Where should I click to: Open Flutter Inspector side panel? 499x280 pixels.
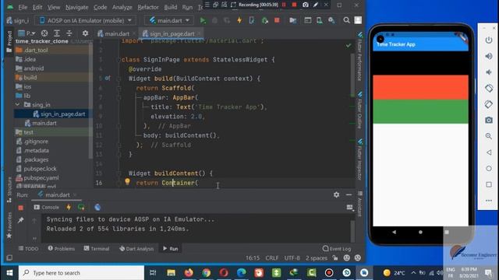pos(360,159)
